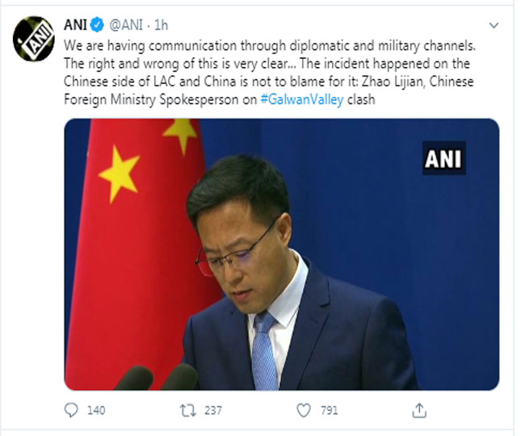Open the share tweet icon
Image resolution: width=525 pixels, height=436 pixels.
(419, 410)
